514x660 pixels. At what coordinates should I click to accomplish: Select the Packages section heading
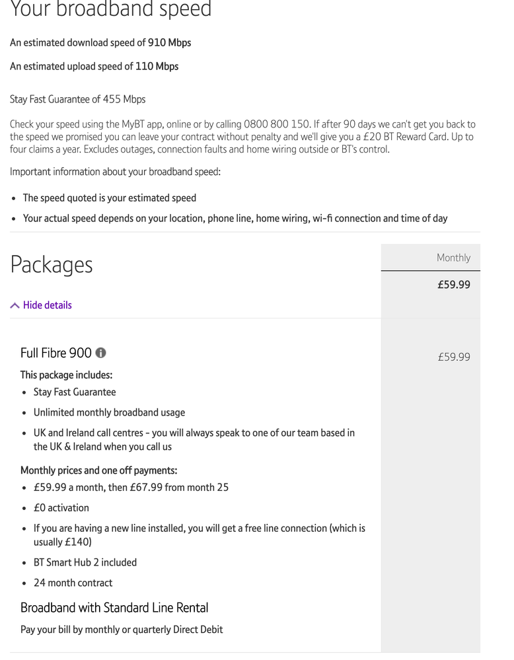point(52,264)
